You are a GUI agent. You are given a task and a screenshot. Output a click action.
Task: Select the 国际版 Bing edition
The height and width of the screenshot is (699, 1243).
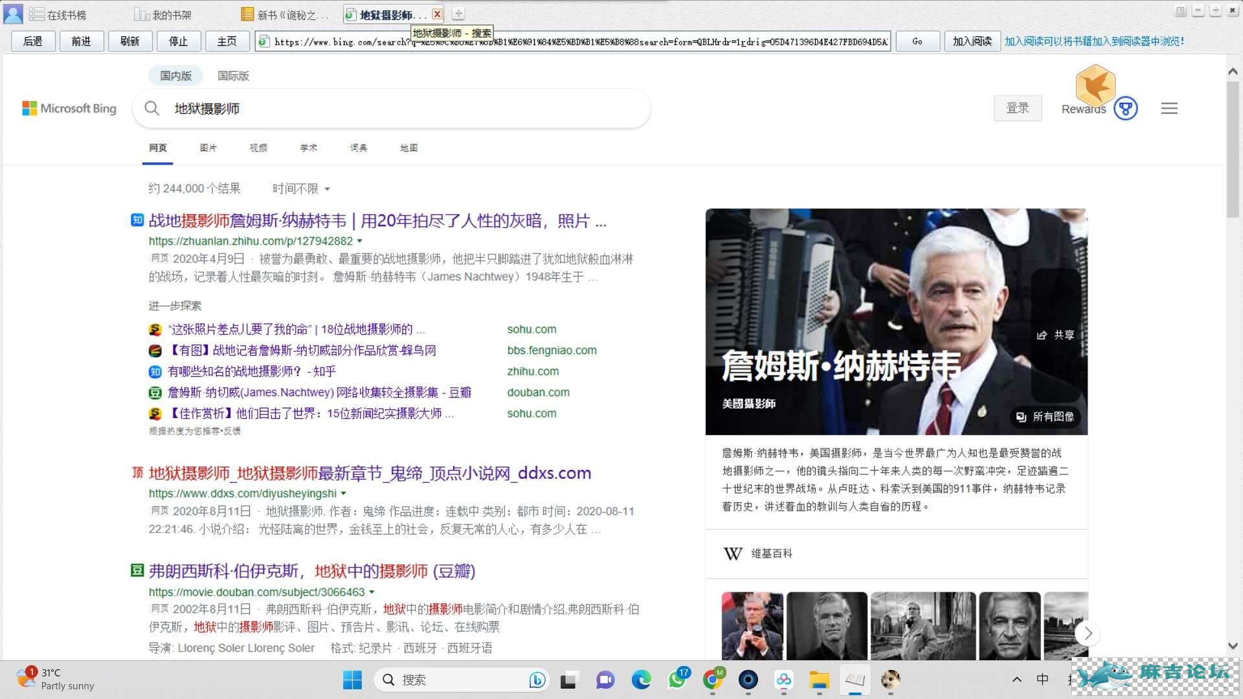coord(233,76)
